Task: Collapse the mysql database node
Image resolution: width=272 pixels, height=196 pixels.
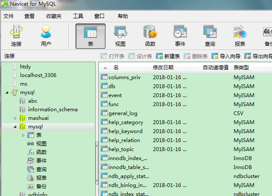Action: coord(15,127)
